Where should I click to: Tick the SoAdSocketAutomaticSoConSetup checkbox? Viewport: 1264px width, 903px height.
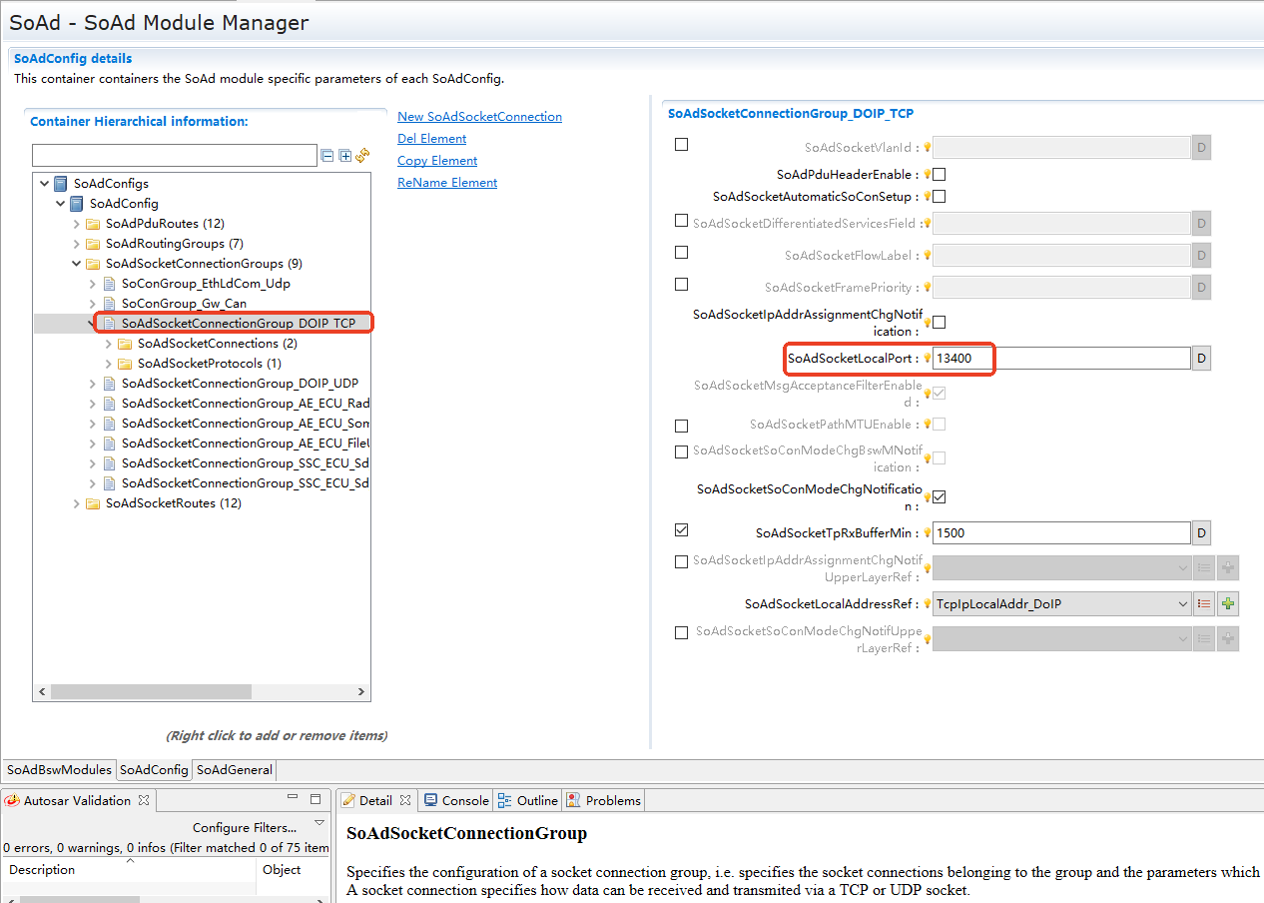coord(939,197)
